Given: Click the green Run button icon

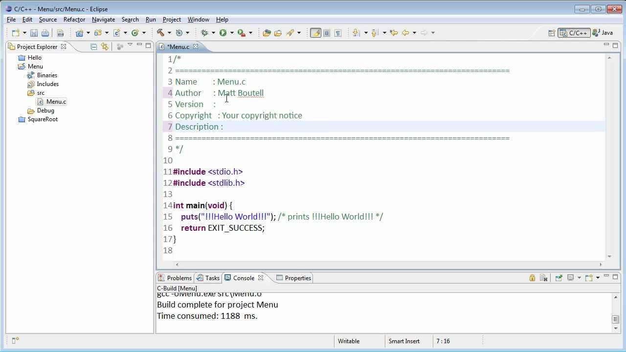Looking at the screenshot, I should [223, 33].
